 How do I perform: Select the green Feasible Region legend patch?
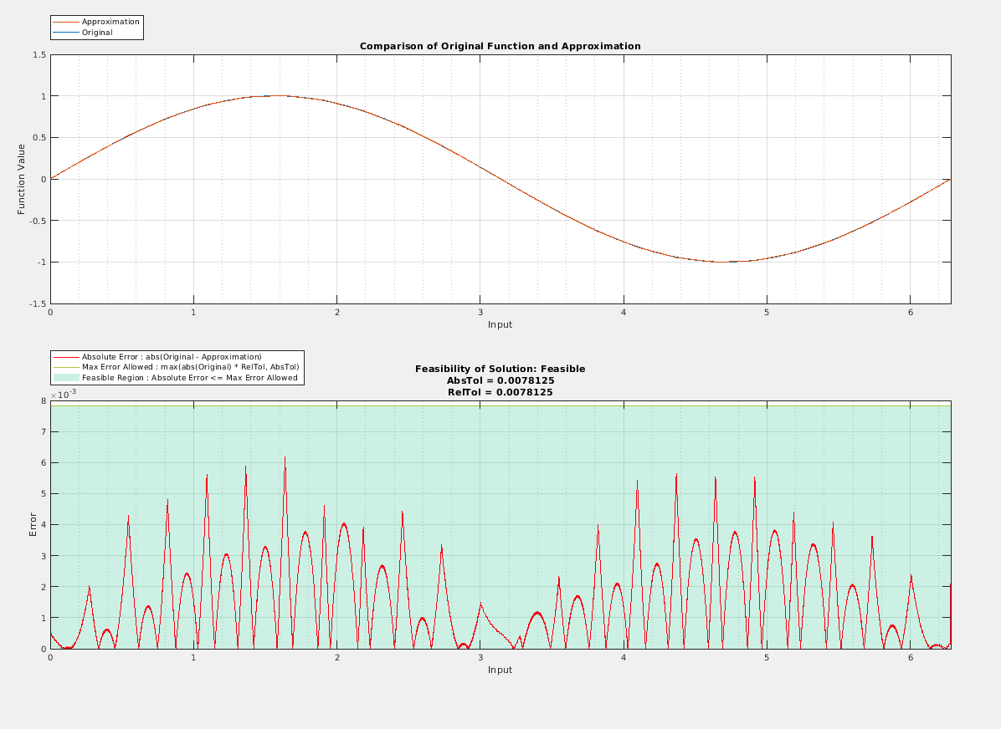click(x=66, y=378)
